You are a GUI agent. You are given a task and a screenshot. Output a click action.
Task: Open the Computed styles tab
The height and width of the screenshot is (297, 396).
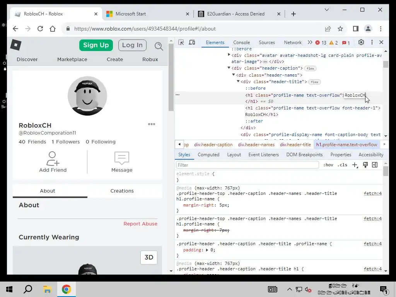pos(208,155)
